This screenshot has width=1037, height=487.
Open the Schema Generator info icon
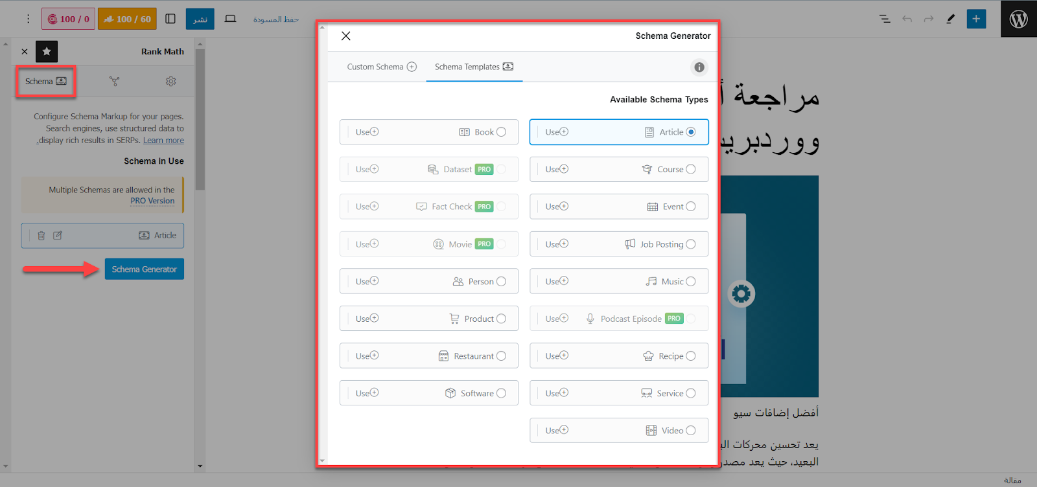pyautogui.click(x=699, y=67)
